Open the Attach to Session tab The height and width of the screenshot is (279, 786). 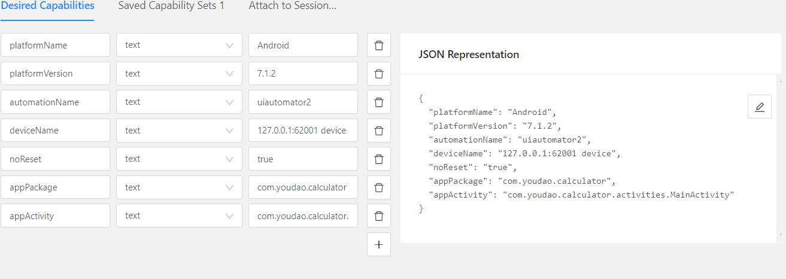292,6
